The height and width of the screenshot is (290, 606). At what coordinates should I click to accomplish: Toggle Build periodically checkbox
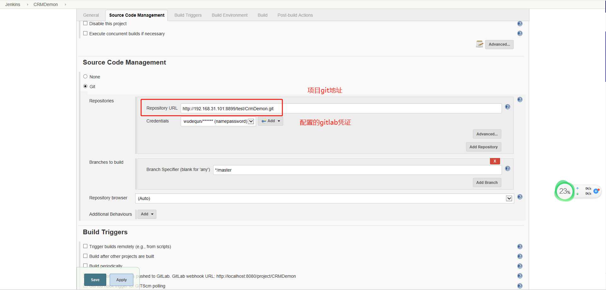[85, 266]
